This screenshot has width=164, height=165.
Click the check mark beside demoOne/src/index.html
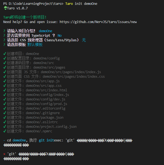5,90
